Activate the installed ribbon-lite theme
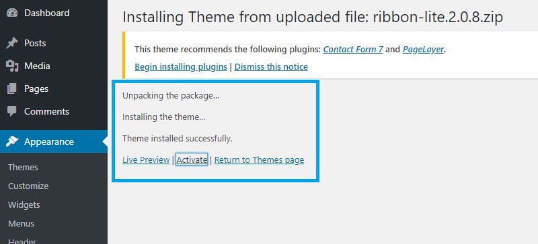 (192, 160)
